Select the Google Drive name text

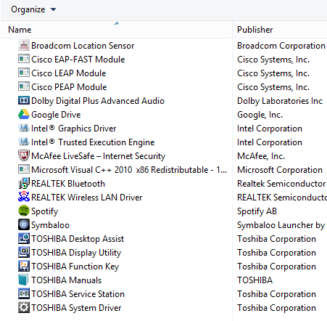(56, 115)
